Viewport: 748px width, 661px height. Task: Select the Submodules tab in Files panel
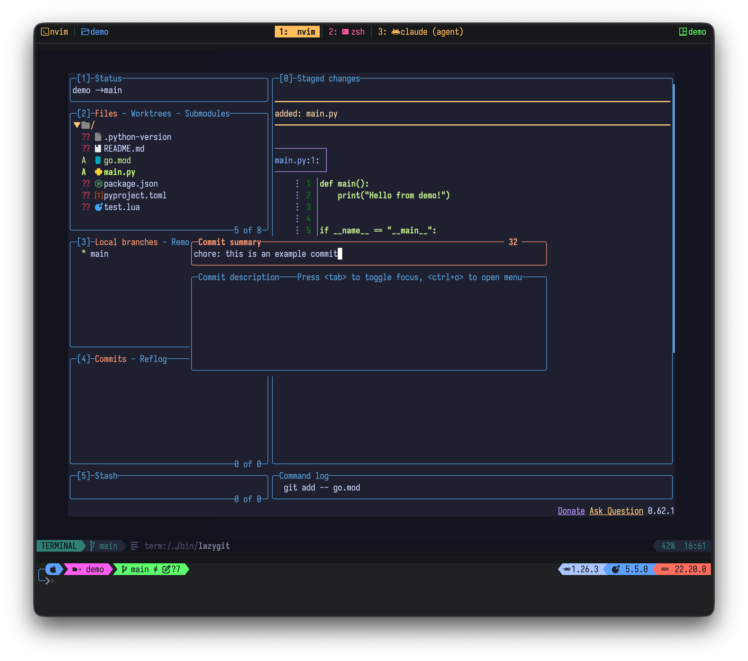pyautogui.click(x=207, y=113)
